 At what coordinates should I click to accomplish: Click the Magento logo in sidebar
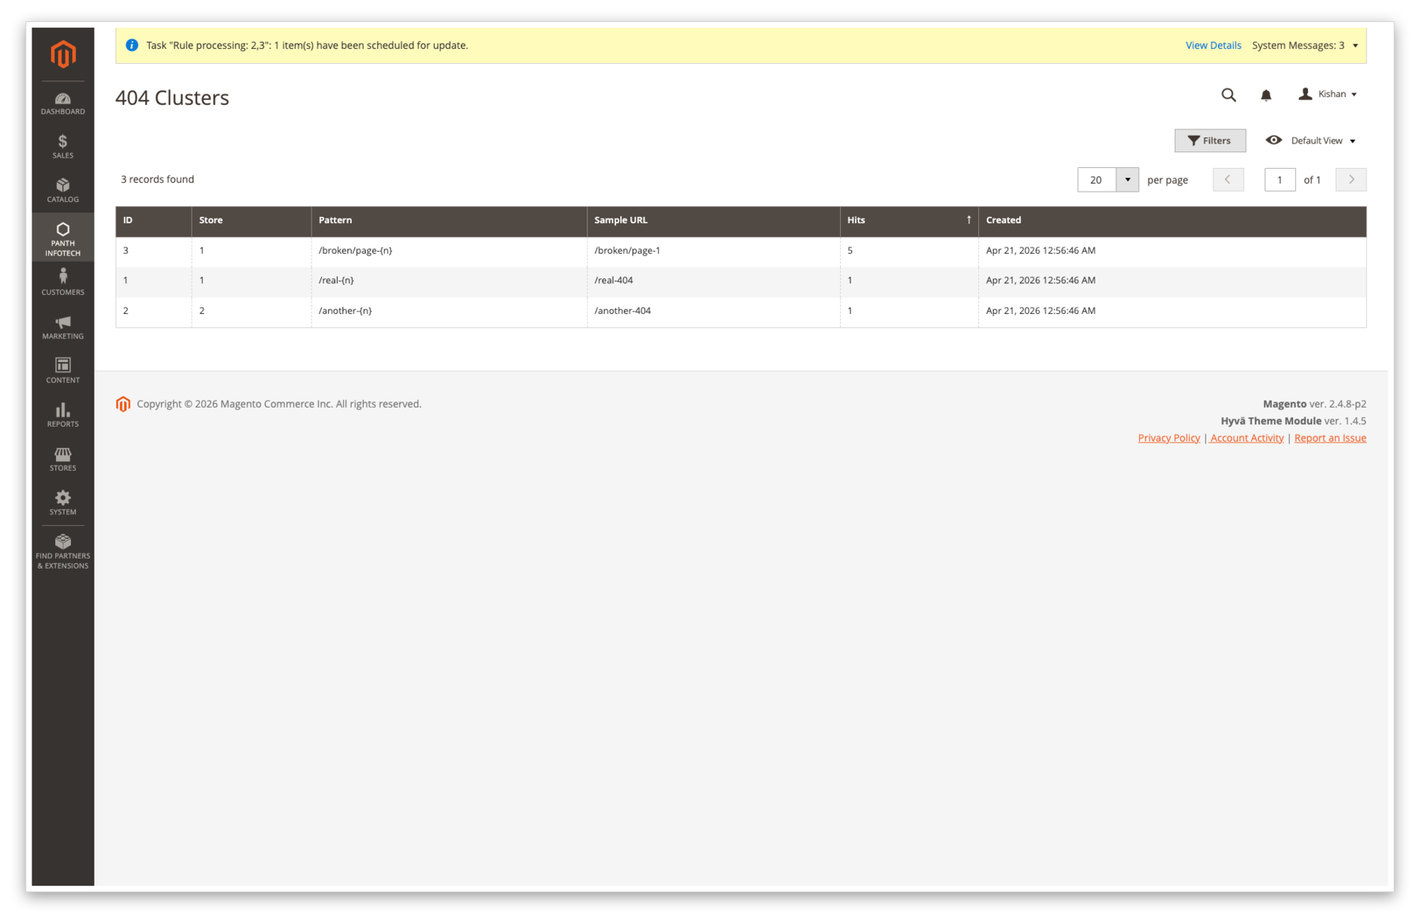point(63,54)
